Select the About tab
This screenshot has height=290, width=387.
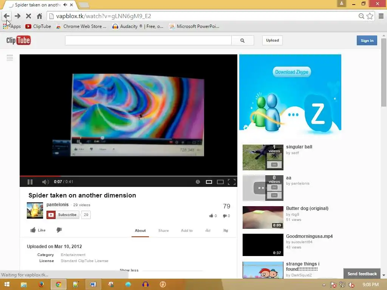click(x=140, y=231)
